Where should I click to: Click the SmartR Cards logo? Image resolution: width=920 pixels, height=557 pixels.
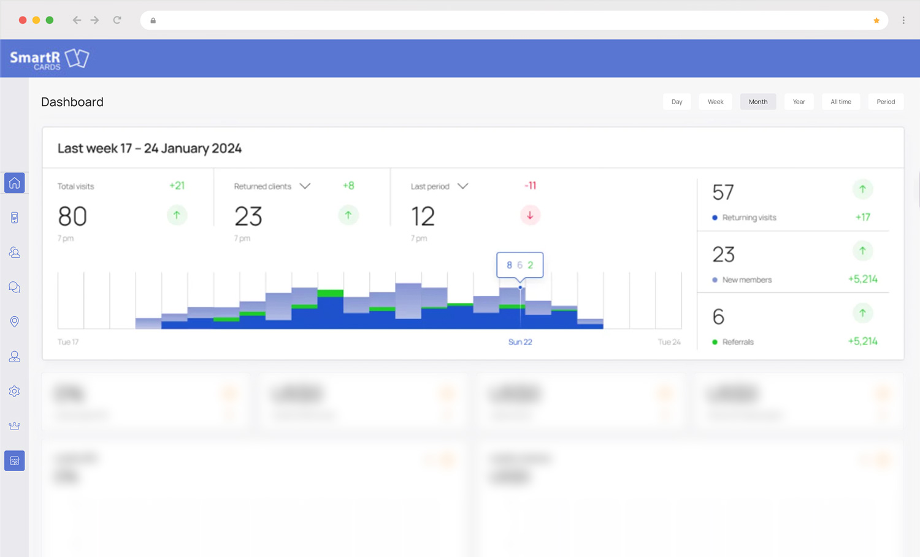[50, 59]
